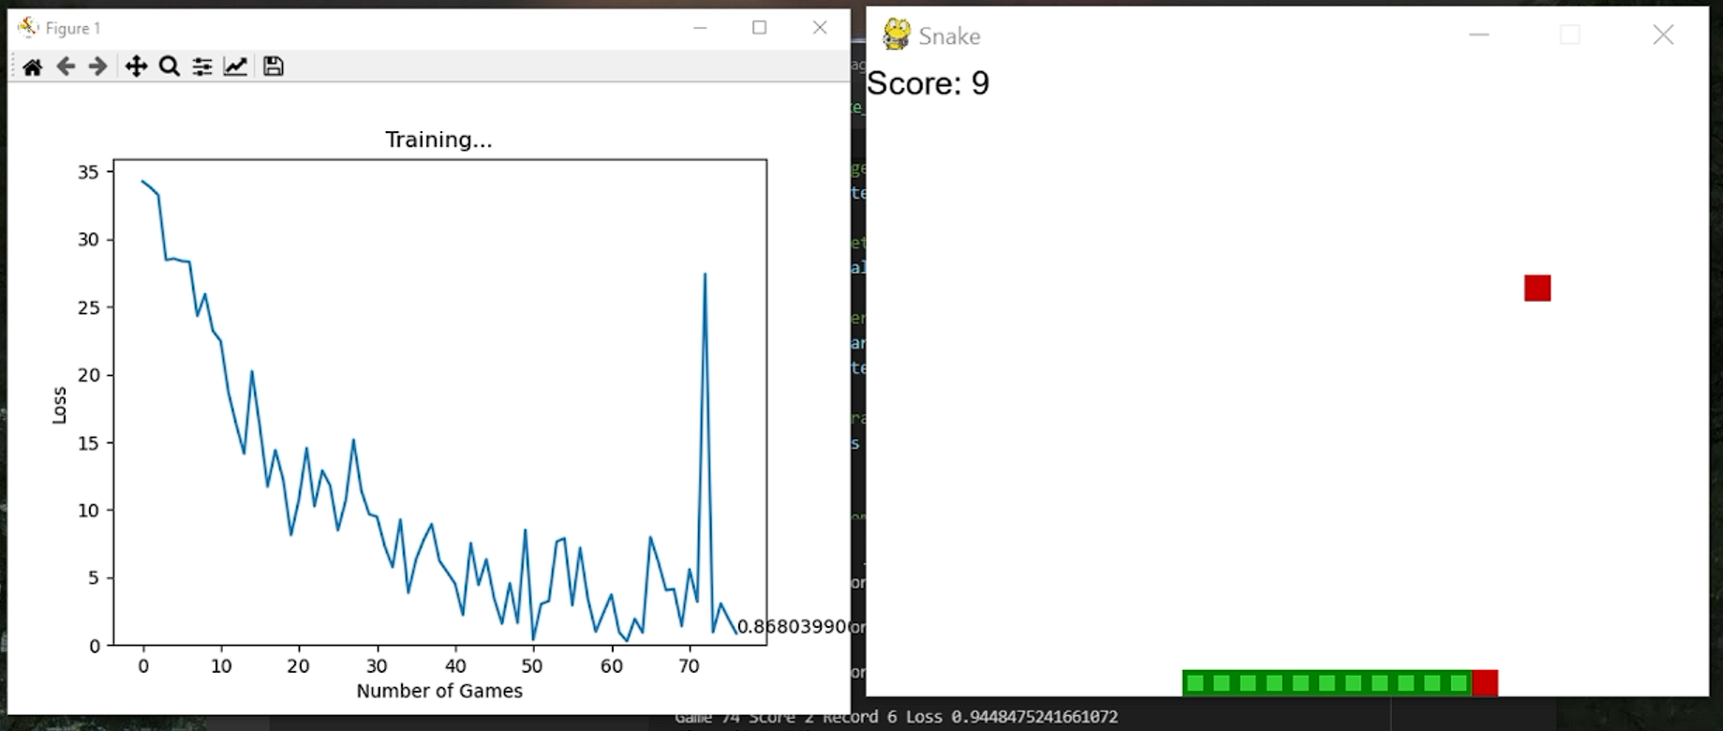Close the Snake game window
This screenshot has width=1723, height=731.
pos(1663,35)
